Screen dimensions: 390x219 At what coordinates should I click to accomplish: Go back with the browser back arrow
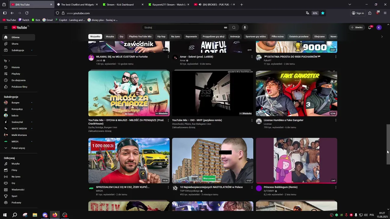12,13
